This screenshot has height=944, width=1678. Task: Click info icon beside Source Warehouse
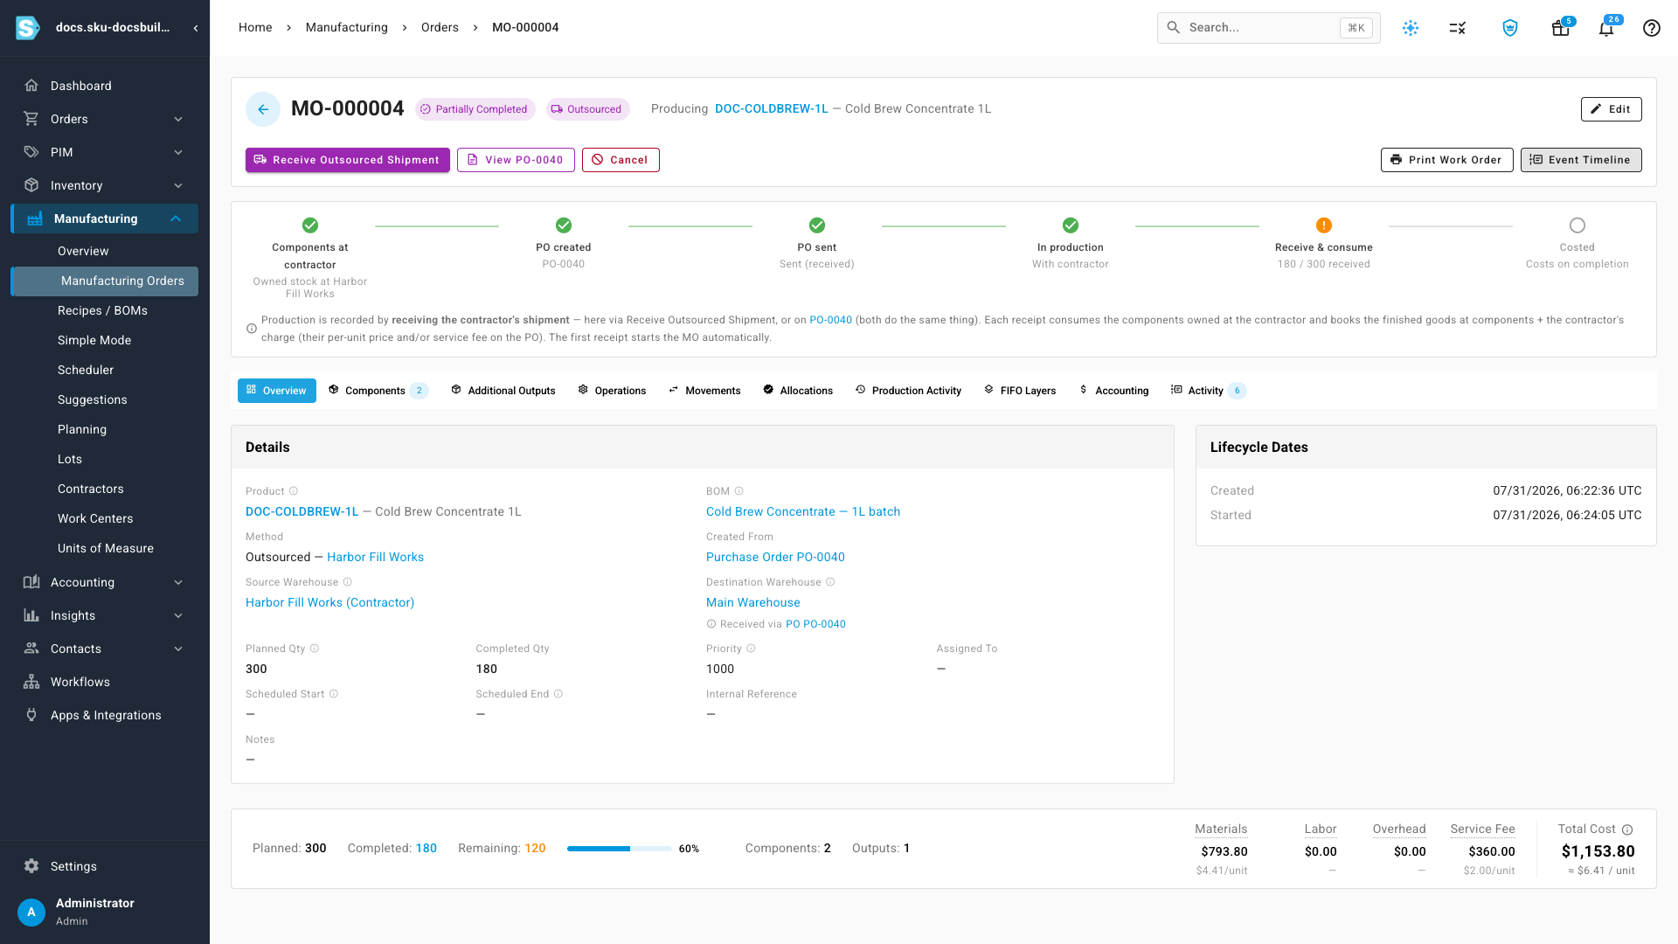(347, 582)
